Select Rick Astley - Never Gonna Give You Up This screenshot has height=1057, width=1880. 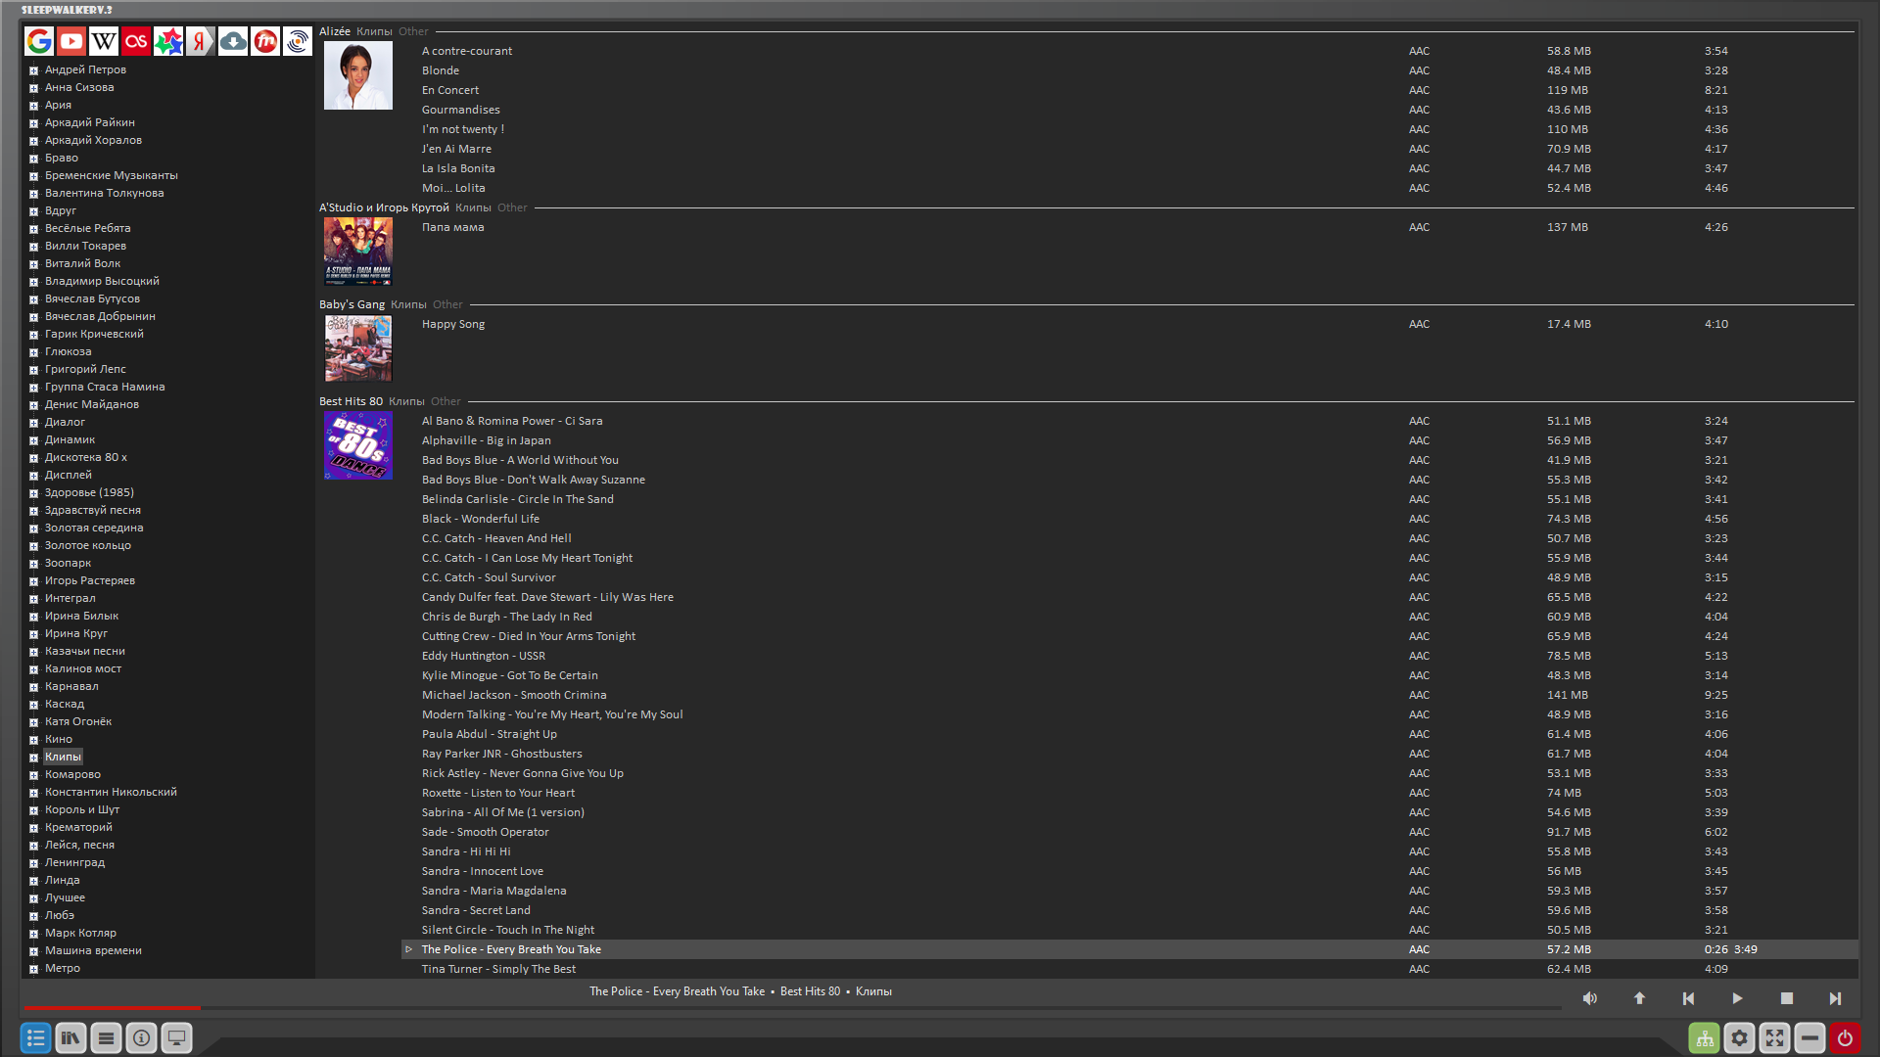(1130, 773)
